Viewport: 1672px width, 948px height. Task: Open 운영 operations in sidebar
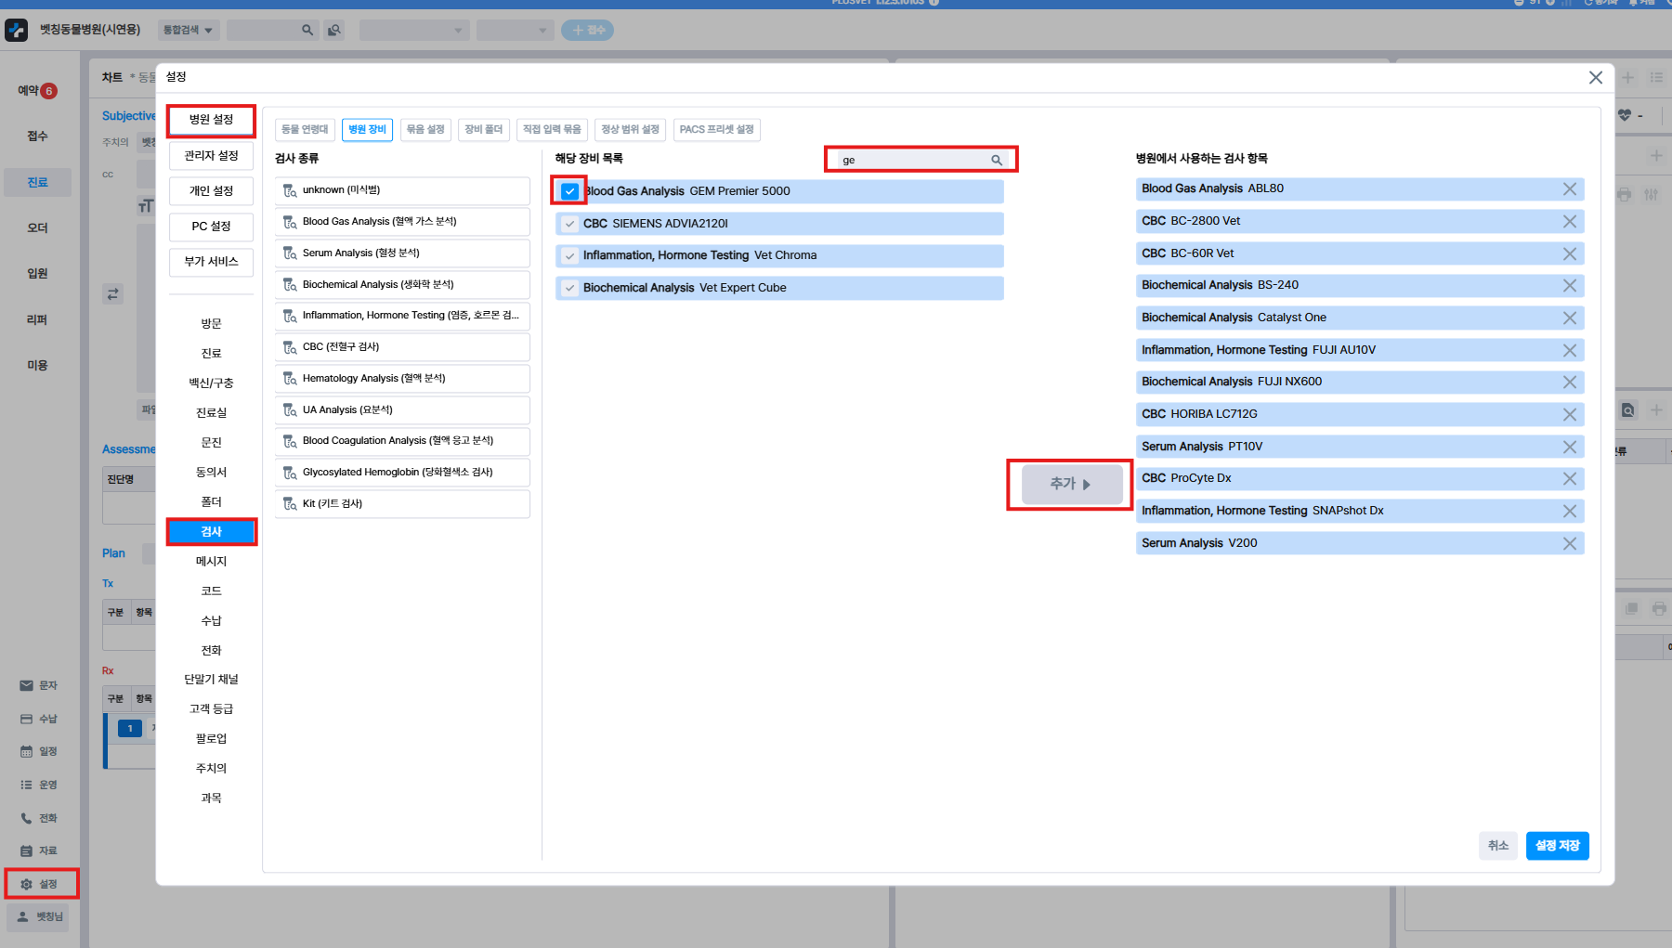click(39, 785)
